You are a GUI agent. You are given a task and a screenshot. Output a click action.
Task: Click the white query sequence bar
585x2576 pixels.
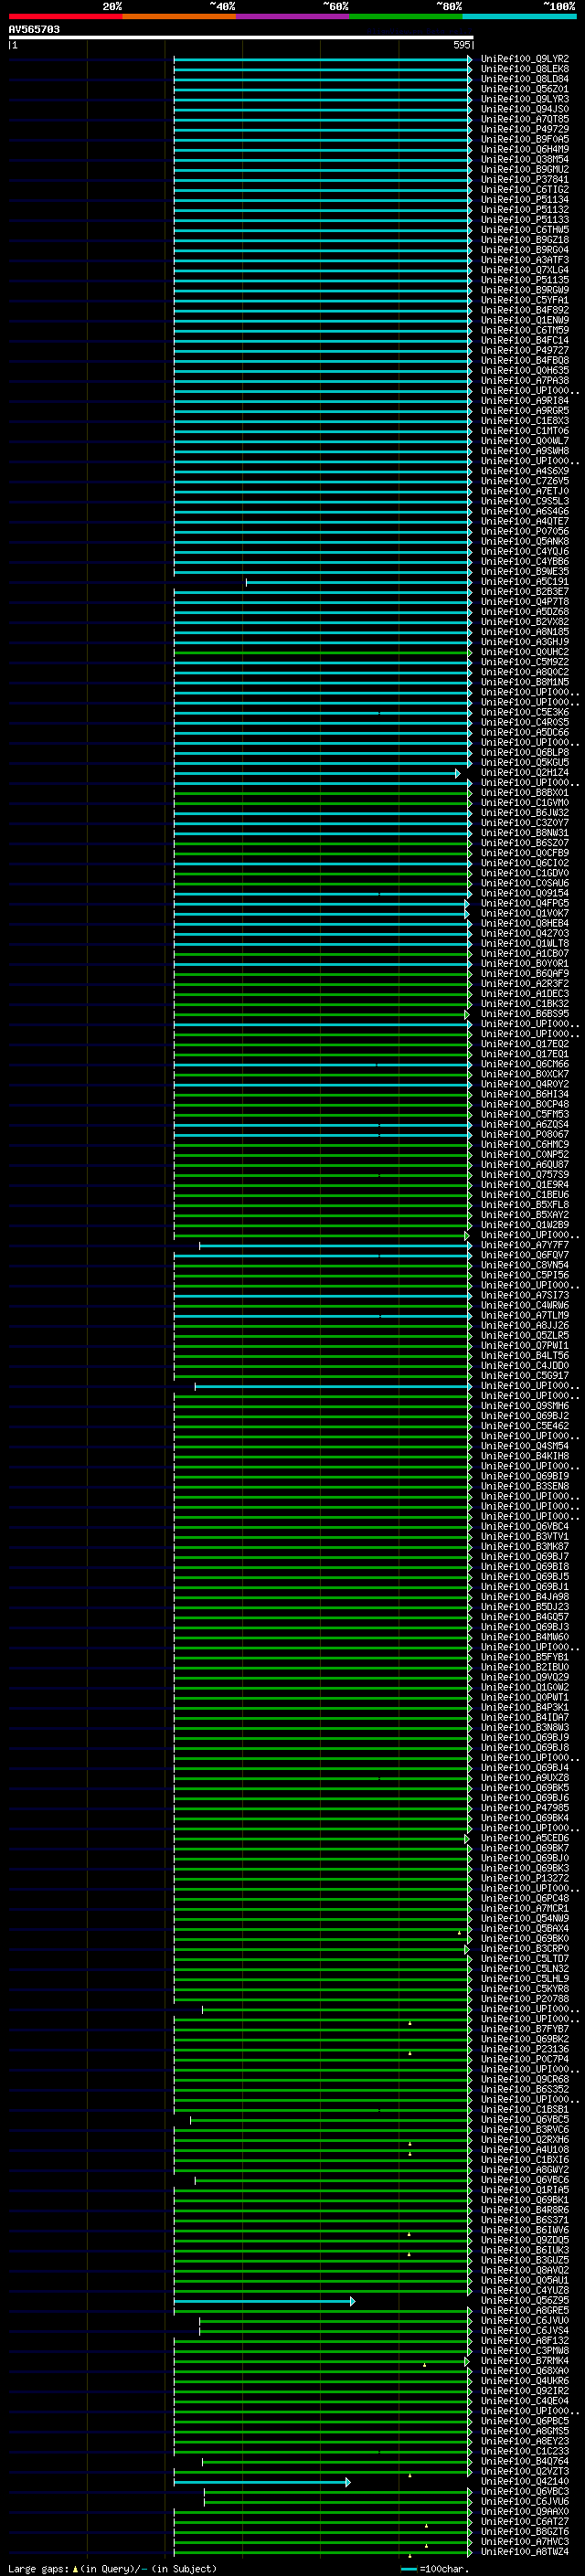[x=241, y=37]
